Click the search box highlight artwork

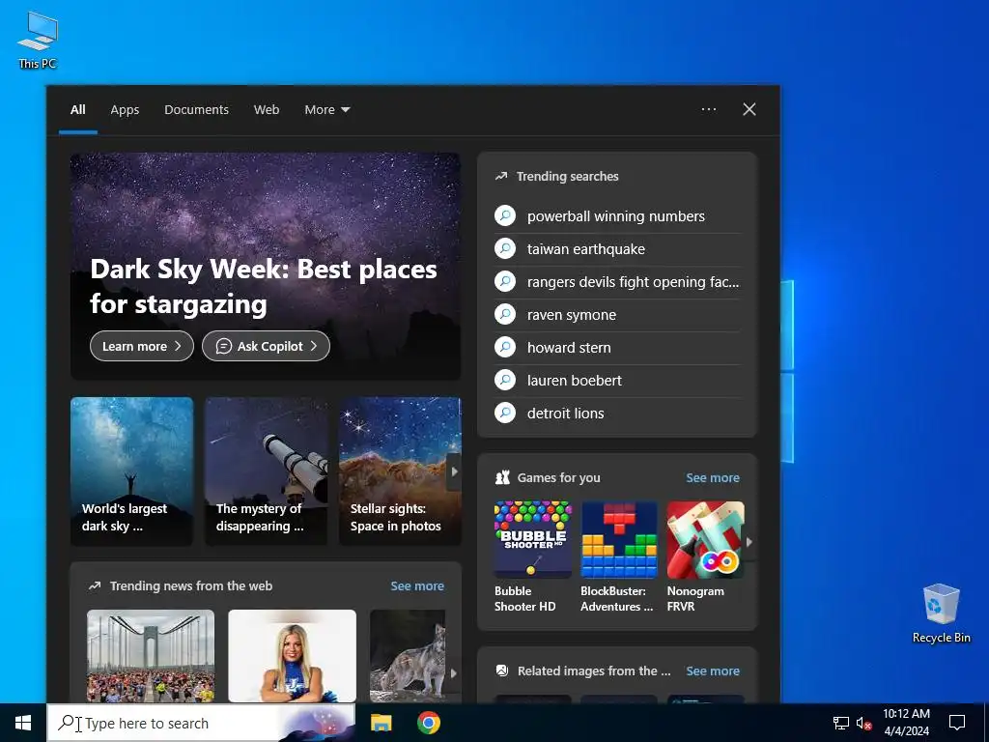point(318,723)
